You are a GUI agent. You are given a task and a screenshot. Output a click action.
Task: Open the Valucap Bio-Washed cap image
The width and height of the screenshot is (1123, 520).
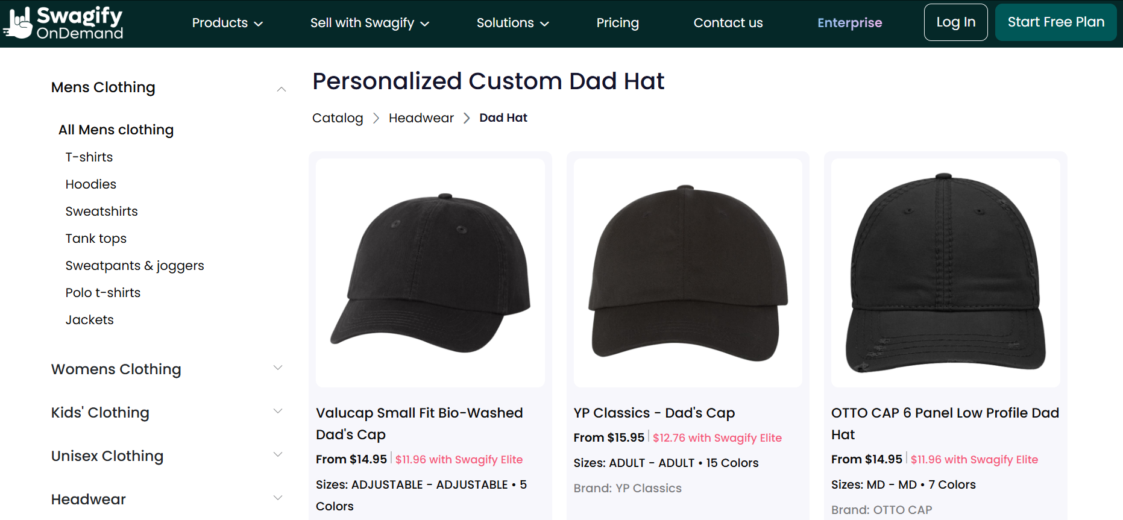(x=430, y=273)
